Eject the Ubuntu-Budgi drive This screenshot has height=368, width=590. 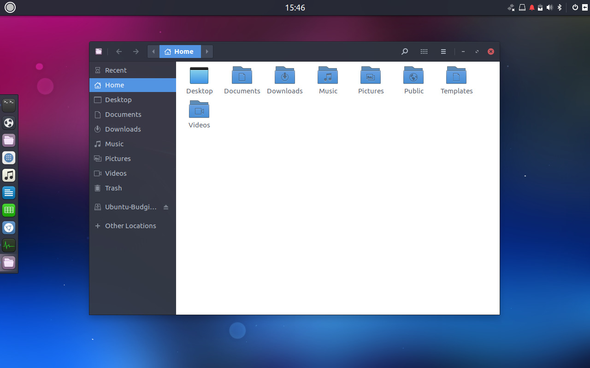pyautogui.click(x=166, y=207)
